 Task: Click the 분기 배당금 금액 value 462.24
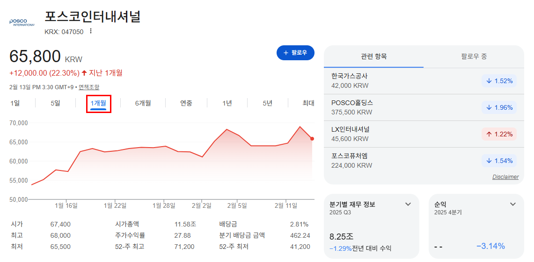[300, 235]
